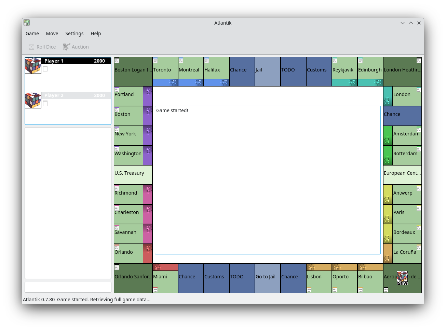Click the player token on the Aeropuerto square
This screenshot has width=446, height=330.
(x=402, y=278)
